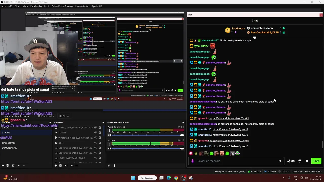The height and width of the screenshot is (182, 324).
Task: Pop out the Fuentes dock with its float icon
Action: pos(103,123)
